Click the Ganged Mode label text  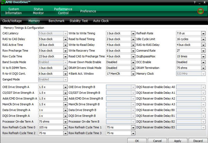pyautogui.click(x=11, y=79)
